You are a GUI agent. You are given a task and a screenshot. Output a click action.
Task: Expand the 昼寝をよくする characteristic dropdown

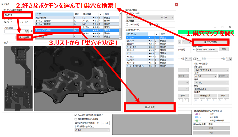pyautogui.click(x=211, y=89)
